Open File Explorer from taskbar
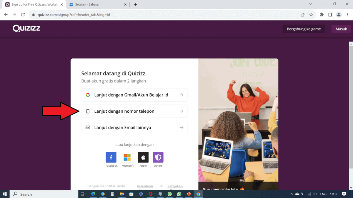 coord(122,194)
